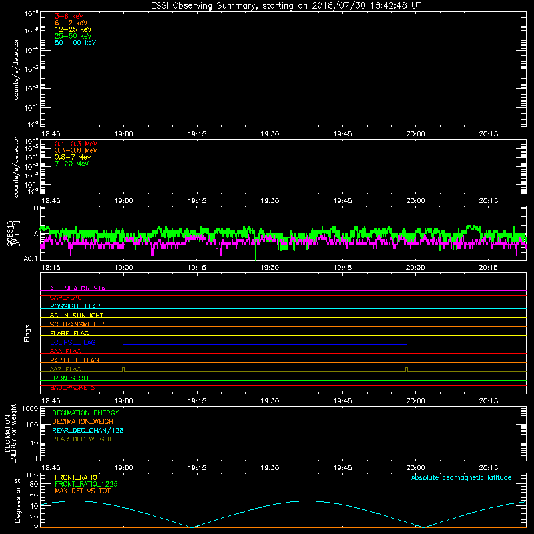
Task: Click the 1000 tick on the decimation axis
Action: (29, 409)
